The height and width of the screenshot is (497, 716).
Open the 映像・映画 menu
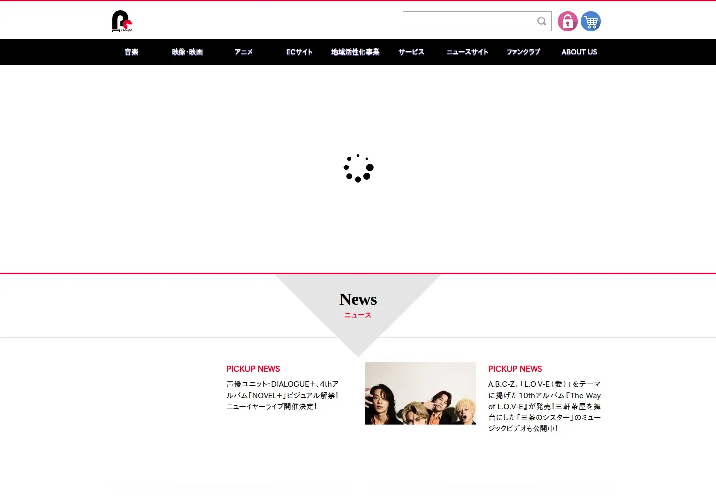[187, 52]
